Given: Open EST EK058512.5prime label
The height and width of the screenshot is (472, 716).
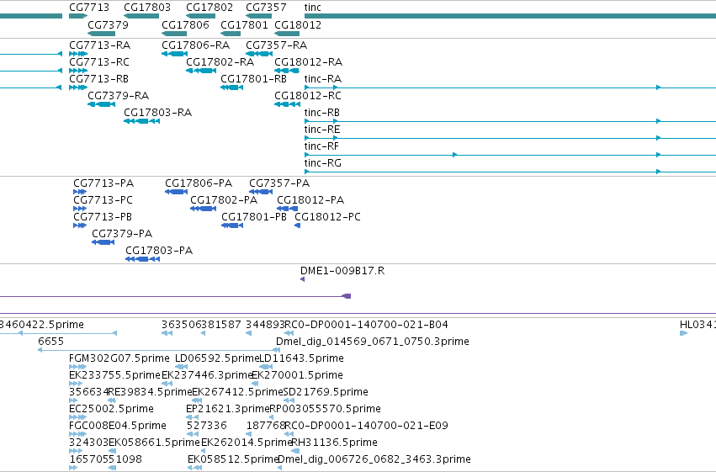Looking at the screenshot, I should click(233, 459).
